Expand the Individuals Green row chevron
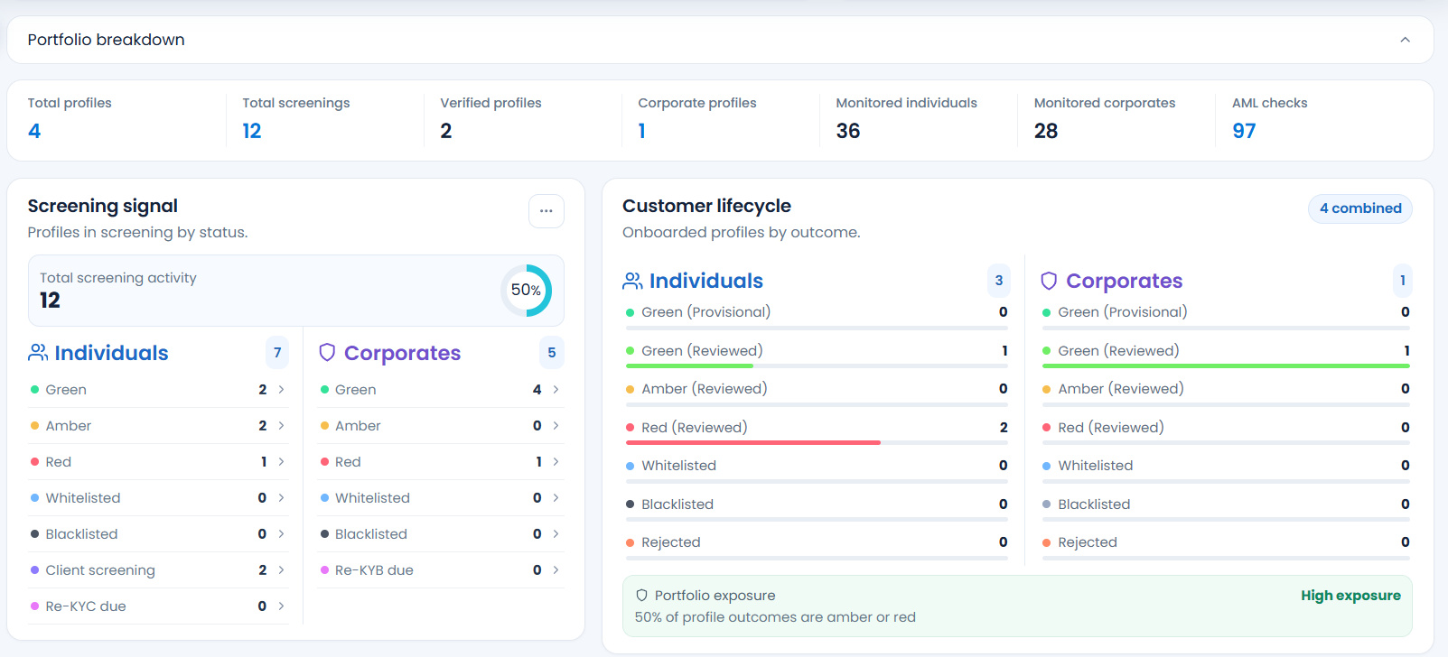Image resolution: width=1448 pixels, height=657 pixels. 281,390
